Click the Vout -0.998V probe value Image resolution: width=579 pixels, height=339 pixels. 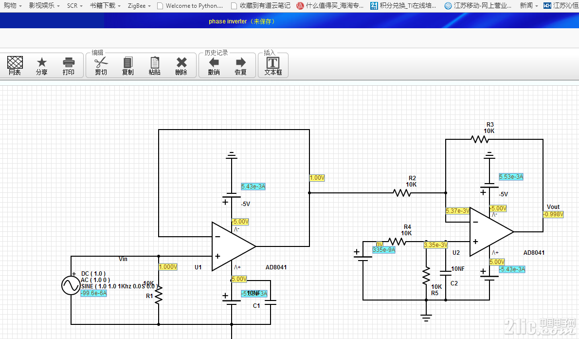[553, 214]
